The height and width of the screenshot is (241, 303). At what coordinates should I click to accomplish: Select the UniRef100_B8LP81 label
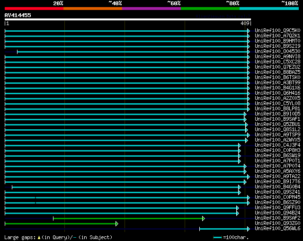(277, 109)
